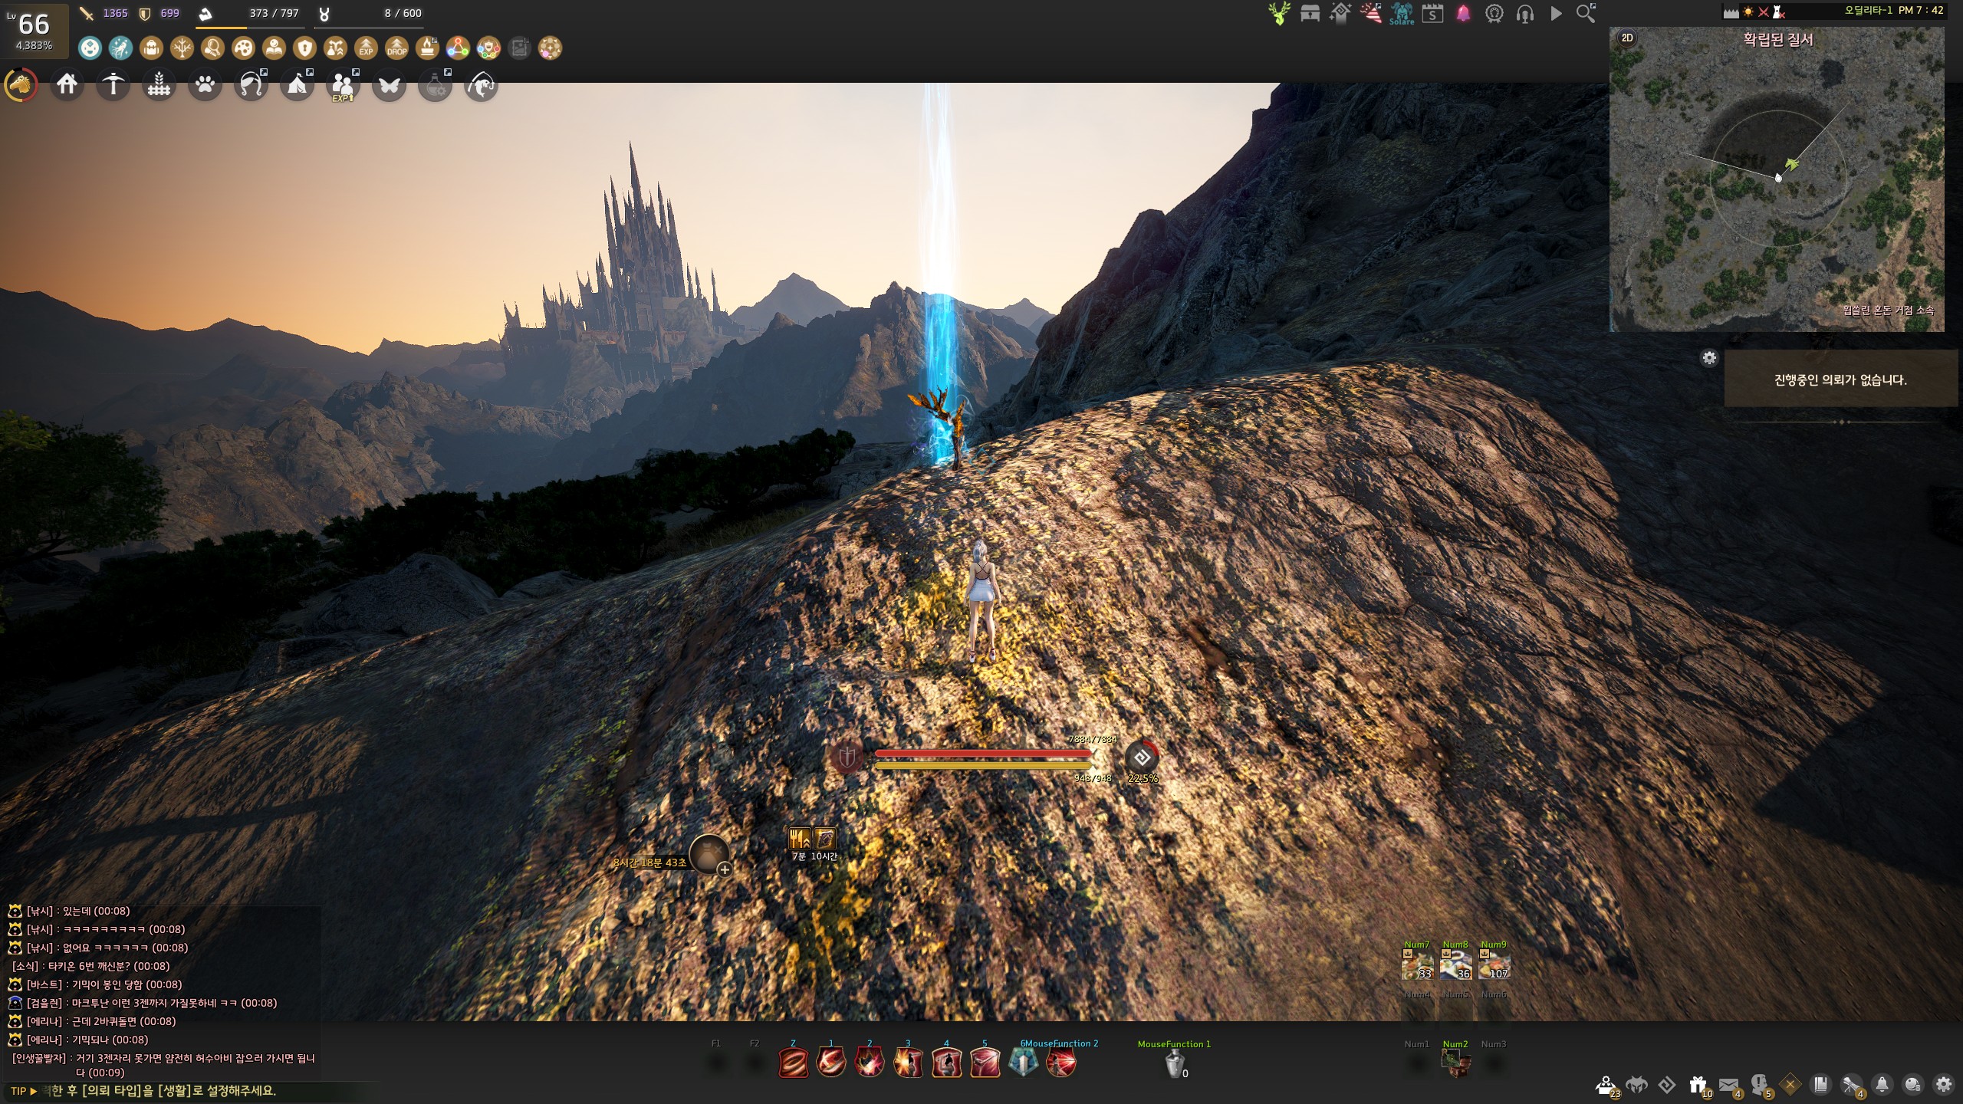
Task: Click the minimap terrain view
Action: tap(1777, 179)
